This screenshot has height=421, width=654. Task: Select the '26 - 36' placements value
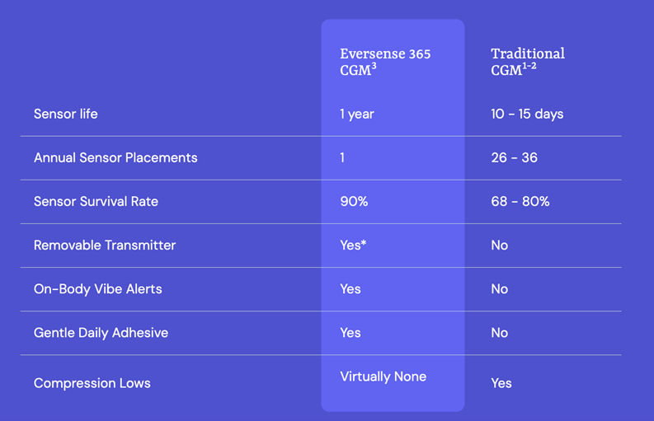[x=514, y=157]
